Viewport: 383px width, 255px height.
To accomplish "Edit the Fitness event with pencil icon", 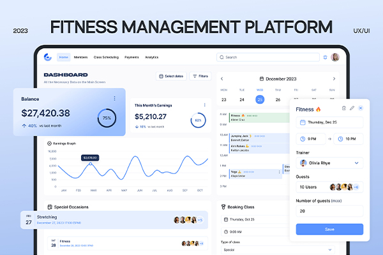I will click(352, 108).
